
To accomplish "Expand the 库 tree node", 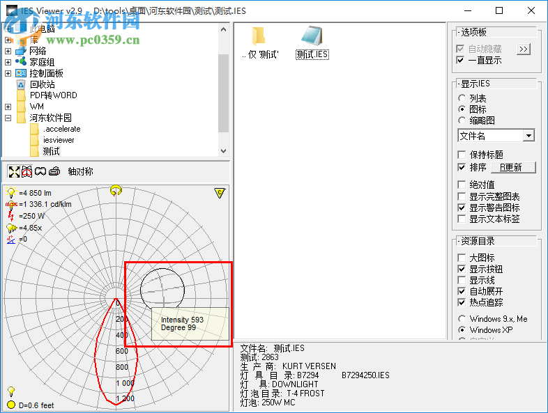I will pos(8,40).
